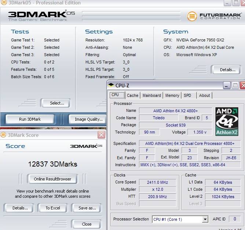Click L1 Code value '64 KBytes'
The image size is (245, 230).
[223, 189]
